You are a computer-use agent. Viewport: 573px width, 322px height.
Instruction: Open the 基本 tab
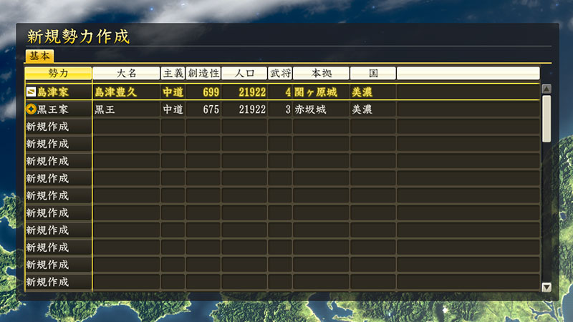[39, 56]
